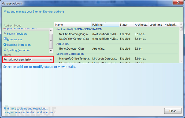
Task: Click the Apple Inc. group header
Action: coord(62,44)
